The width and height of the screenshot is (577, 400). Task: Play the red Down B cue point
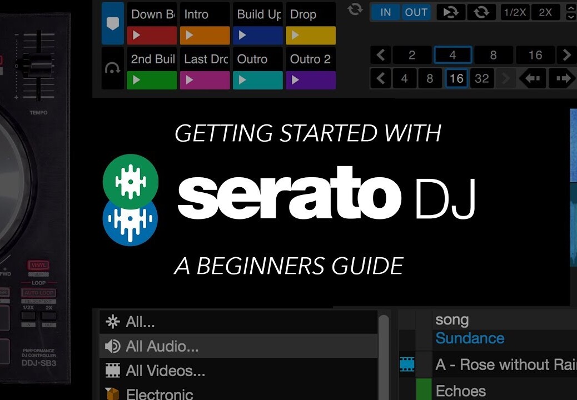[152, 36]
